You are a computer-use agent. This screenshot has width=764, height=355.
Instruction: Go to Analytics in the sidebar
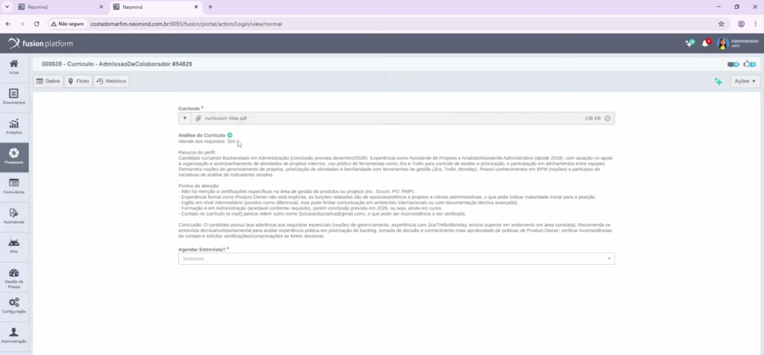13,125
